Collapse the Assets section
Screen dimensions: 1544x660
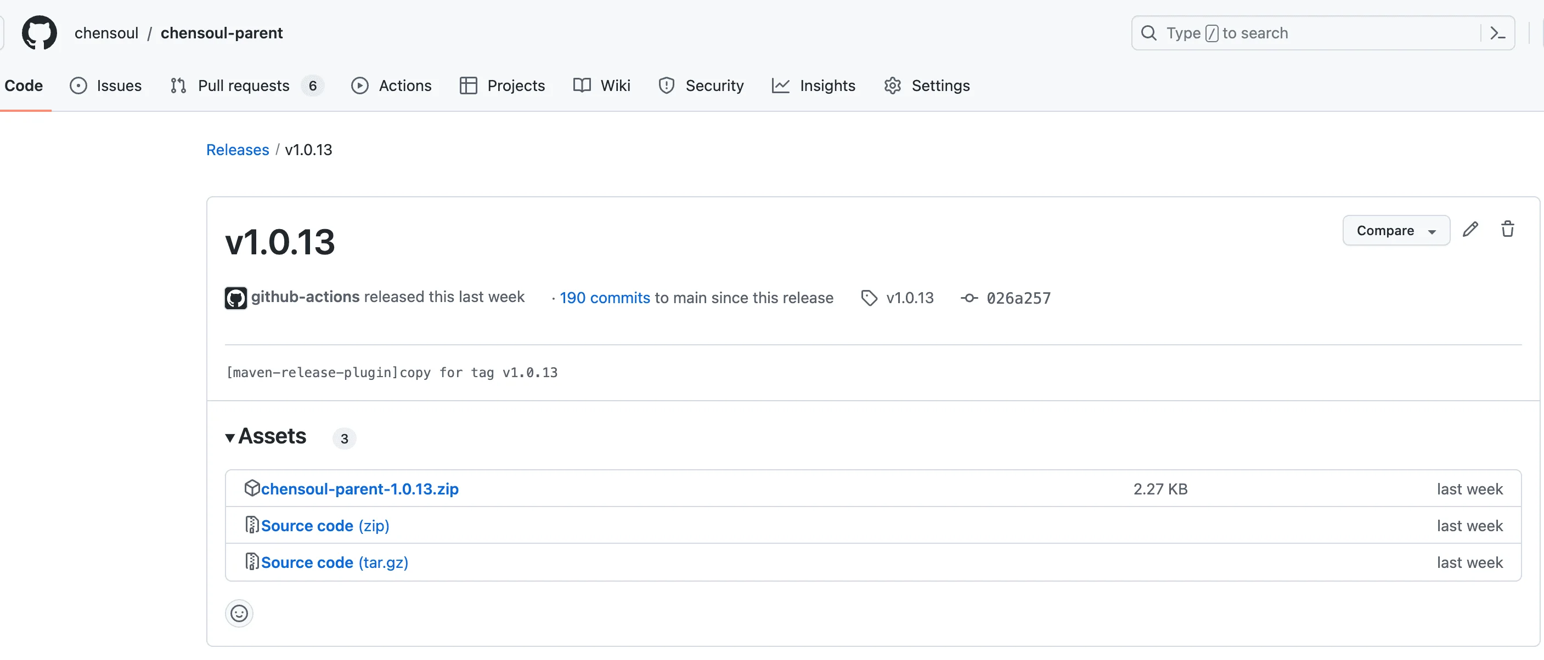[x=266, y=436]
